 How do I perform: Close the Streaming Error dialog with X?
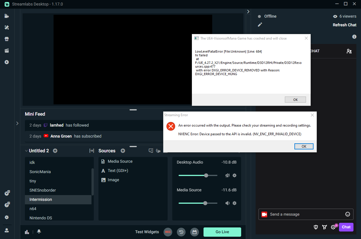click(x=312, y=115)
